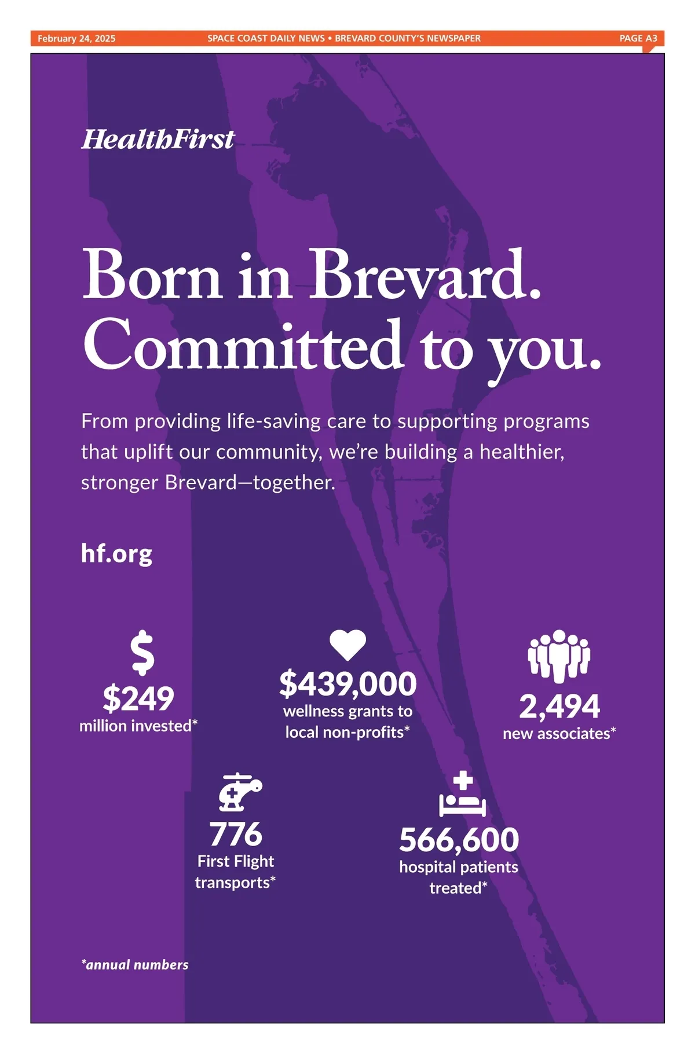
Task: Click the 2,494 new associates statistic
Action: coord(559,707)
